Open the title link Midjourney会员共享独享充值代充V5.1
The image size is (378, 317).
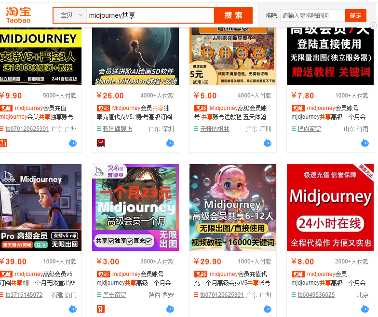135,112
